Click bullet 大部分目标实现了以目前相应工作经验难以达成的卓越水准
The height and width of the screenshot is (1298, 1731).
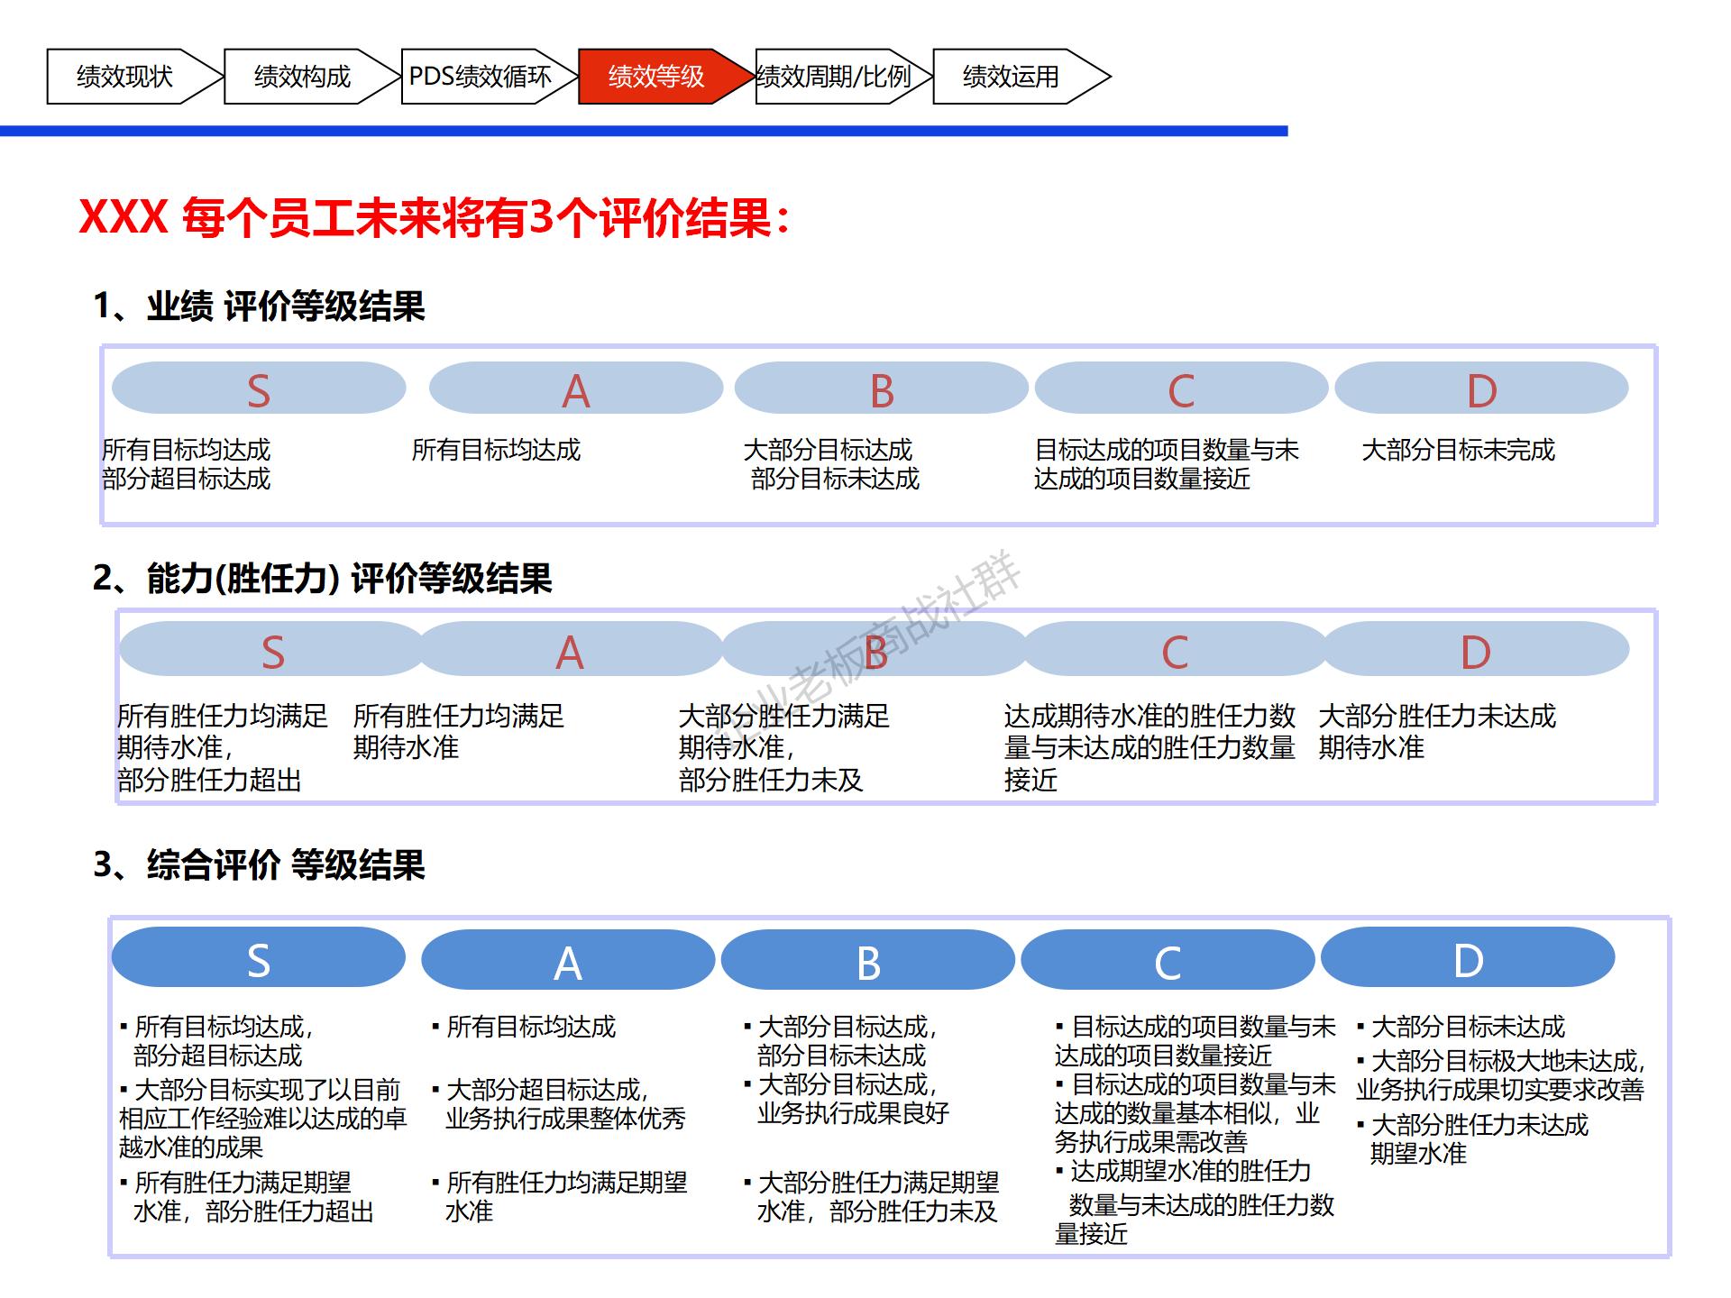[x=263, y=1119]
